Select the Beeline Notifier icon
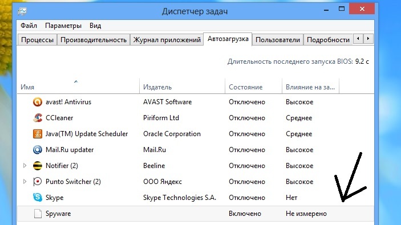Screen dimensions: 401x225 pos(38,166)
